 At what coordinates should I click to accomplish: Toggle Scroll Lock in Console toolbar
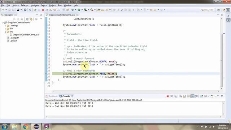click(184, 96)
